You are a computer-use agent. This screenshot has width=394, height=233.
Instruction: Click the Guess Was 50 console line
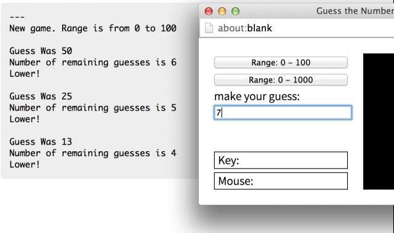point(41,51)
